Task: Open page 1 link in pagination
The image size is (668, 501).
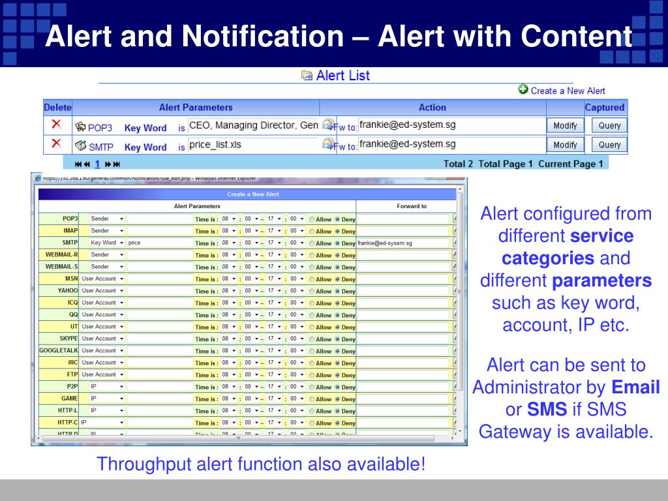Action: click(x=97, y=164)
